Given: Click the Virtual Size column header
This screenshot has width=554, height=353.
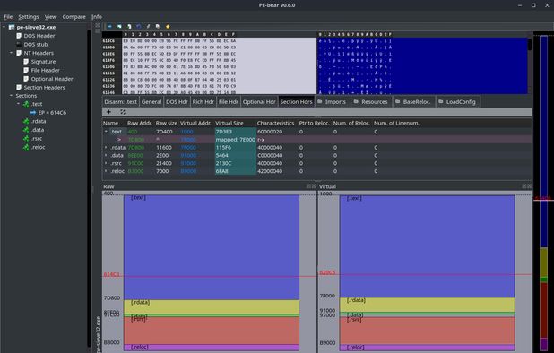Looking at the screenshot, I should (x=229, y=123).
